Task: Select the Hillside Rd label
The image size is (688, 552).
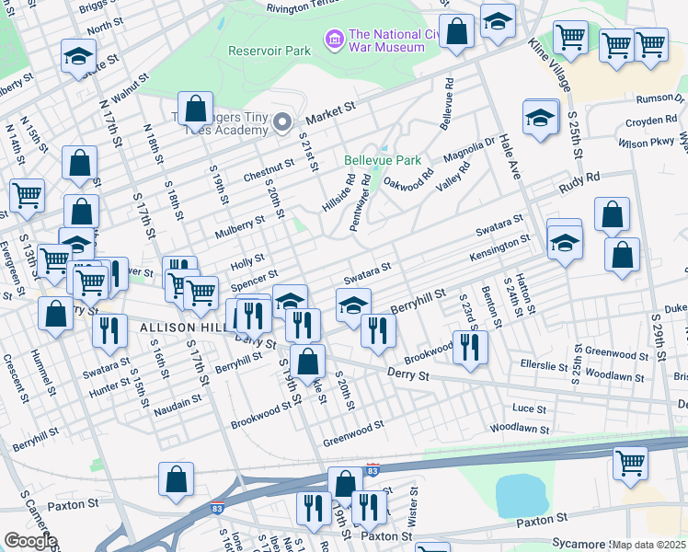Action: click(x=338, y=193)
